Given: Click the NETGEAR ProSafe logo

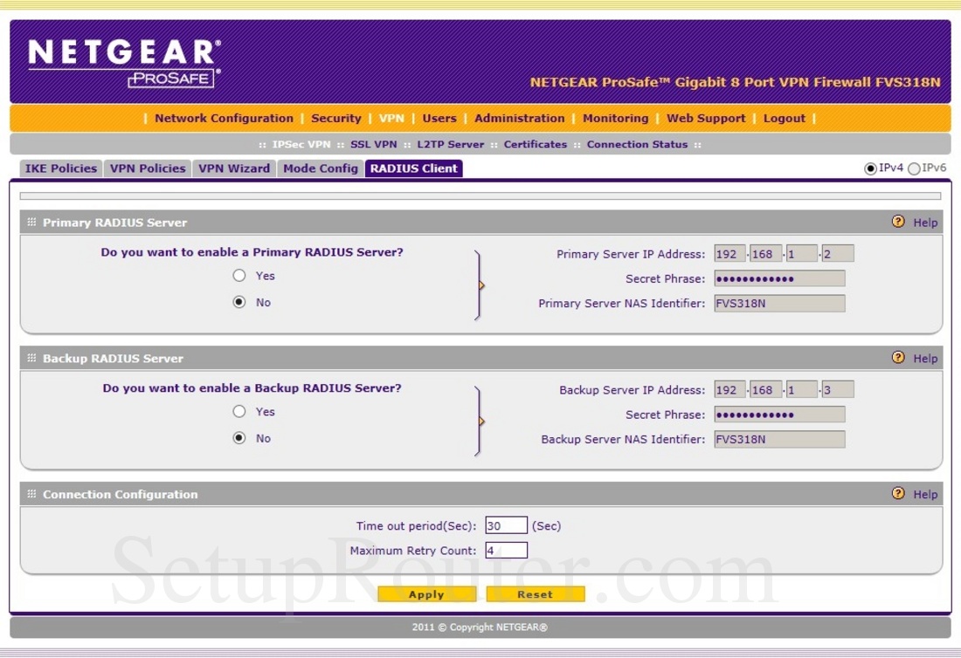Looking at the screenshot, I should pos(124,64).
